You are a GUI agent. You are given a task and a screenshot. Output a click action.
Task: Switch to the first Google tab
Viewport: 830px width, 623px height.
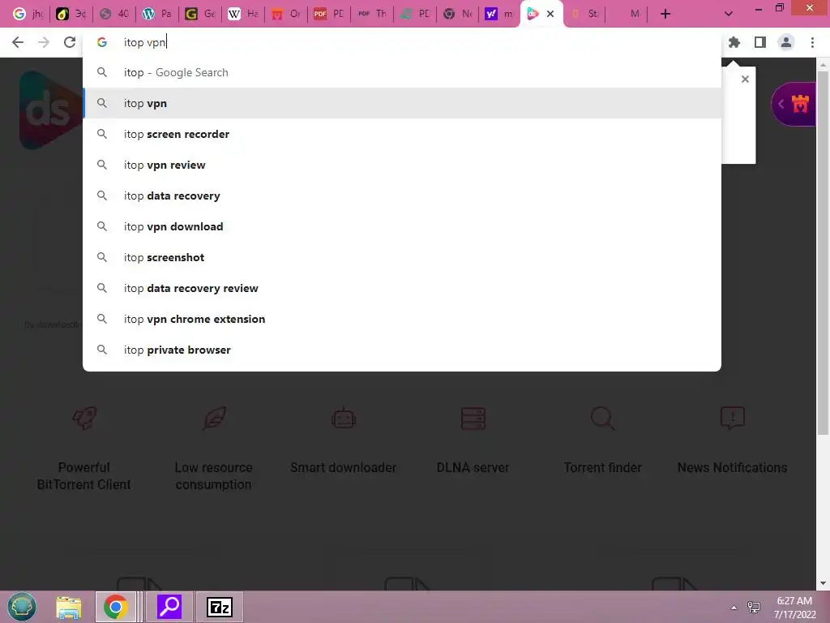(28, 15)
